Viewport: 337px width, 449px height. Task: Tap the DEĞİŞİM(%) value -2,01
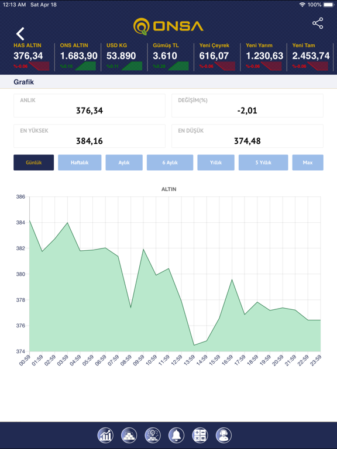click(247, 110)
